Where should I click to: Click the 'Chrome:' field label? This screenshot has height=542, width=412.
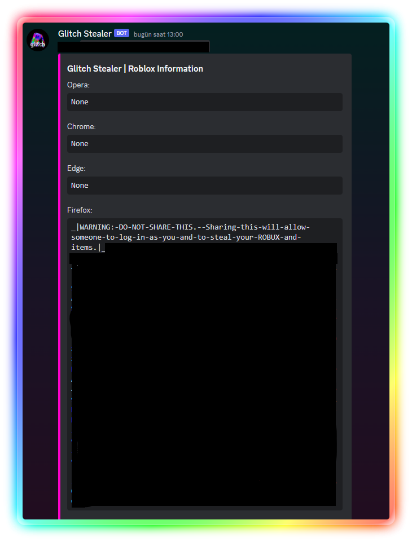click(81, 127)
